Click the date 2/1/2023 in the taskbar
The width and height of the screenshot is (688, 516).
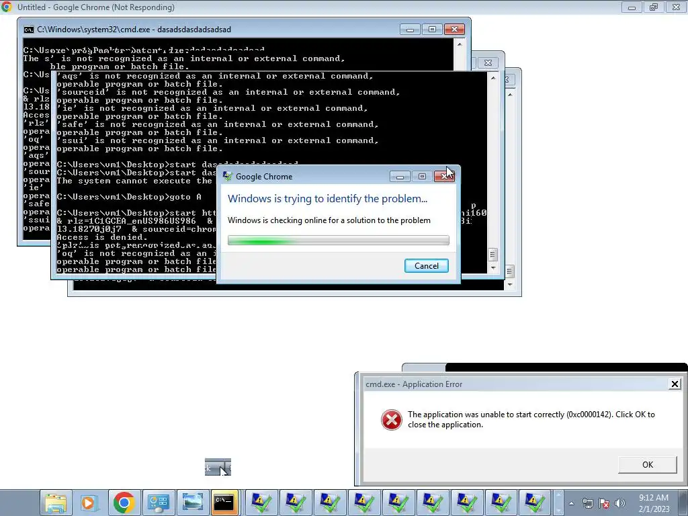point(654,509)
